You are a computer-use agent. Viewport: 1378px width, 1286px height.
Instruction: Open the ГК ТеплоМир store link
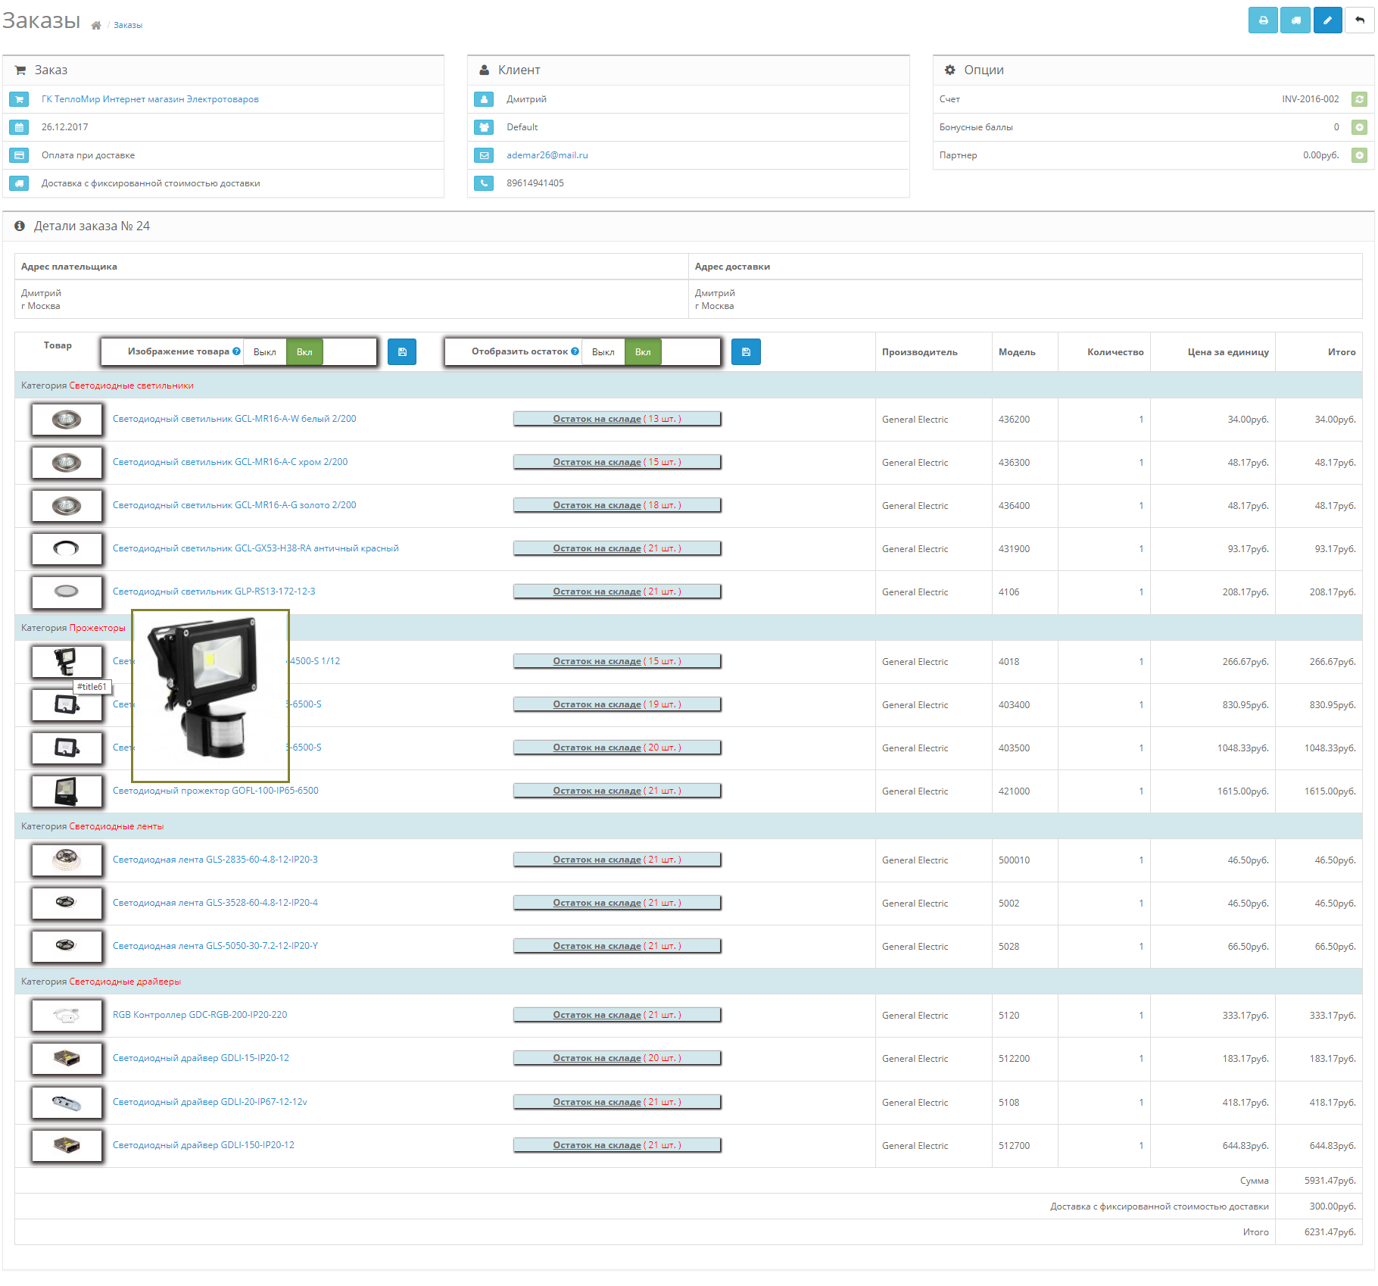150,99
